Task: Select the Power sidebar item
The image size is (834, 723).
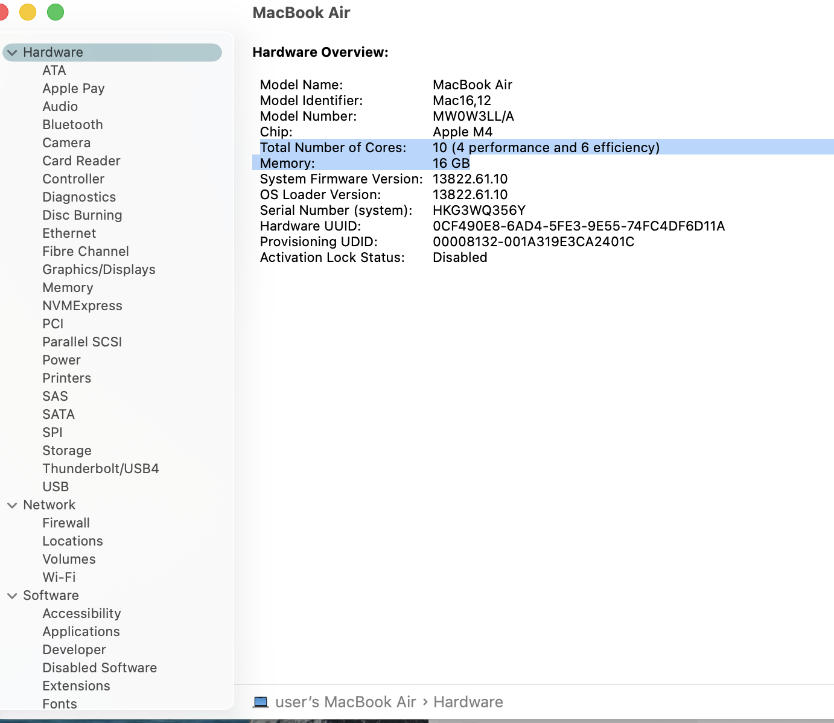Action: click(x=61, y=360)
